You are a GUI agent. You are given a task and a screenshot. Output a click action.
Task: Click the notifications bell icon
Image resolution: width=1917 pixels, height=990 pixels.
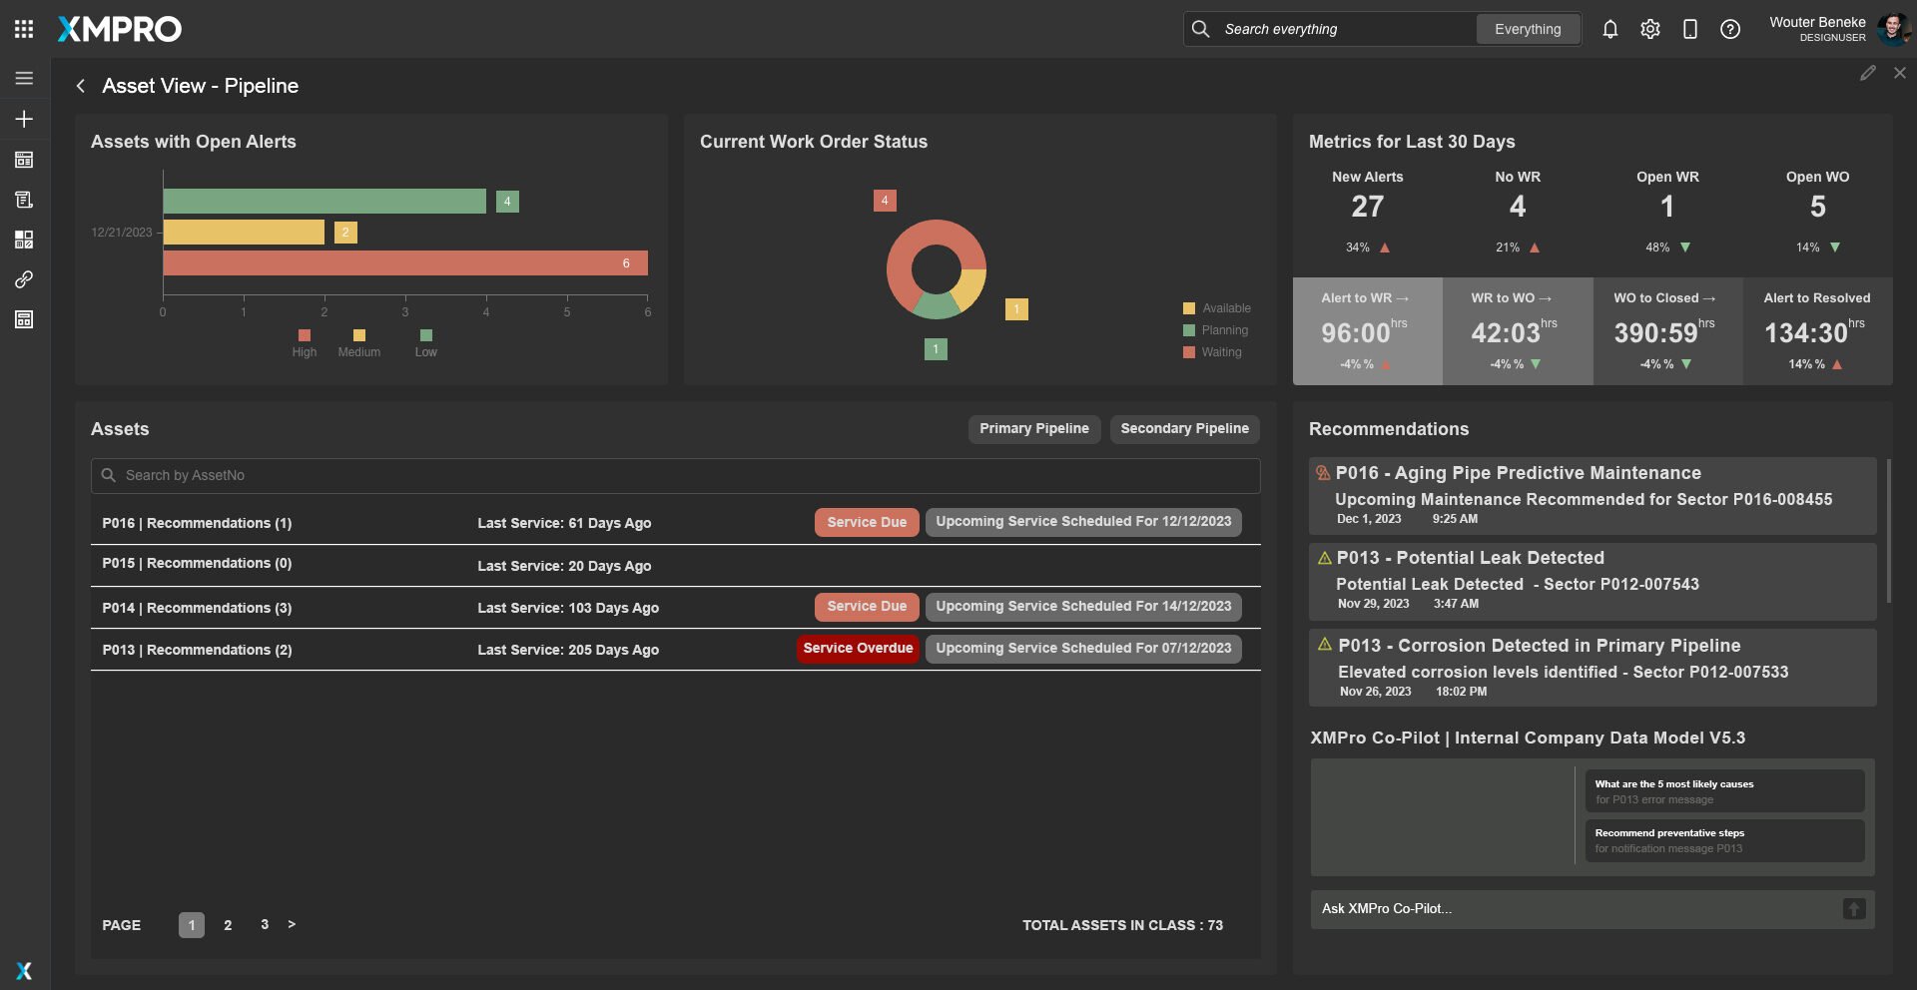(1609, 29)
